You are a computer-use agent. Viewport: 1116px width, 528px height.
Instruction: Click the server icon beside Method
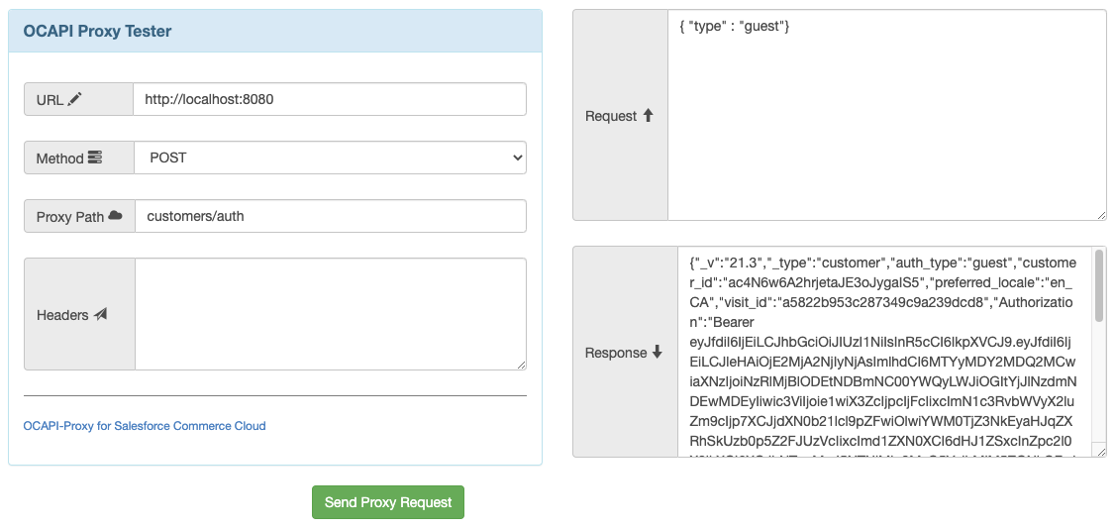95,158
